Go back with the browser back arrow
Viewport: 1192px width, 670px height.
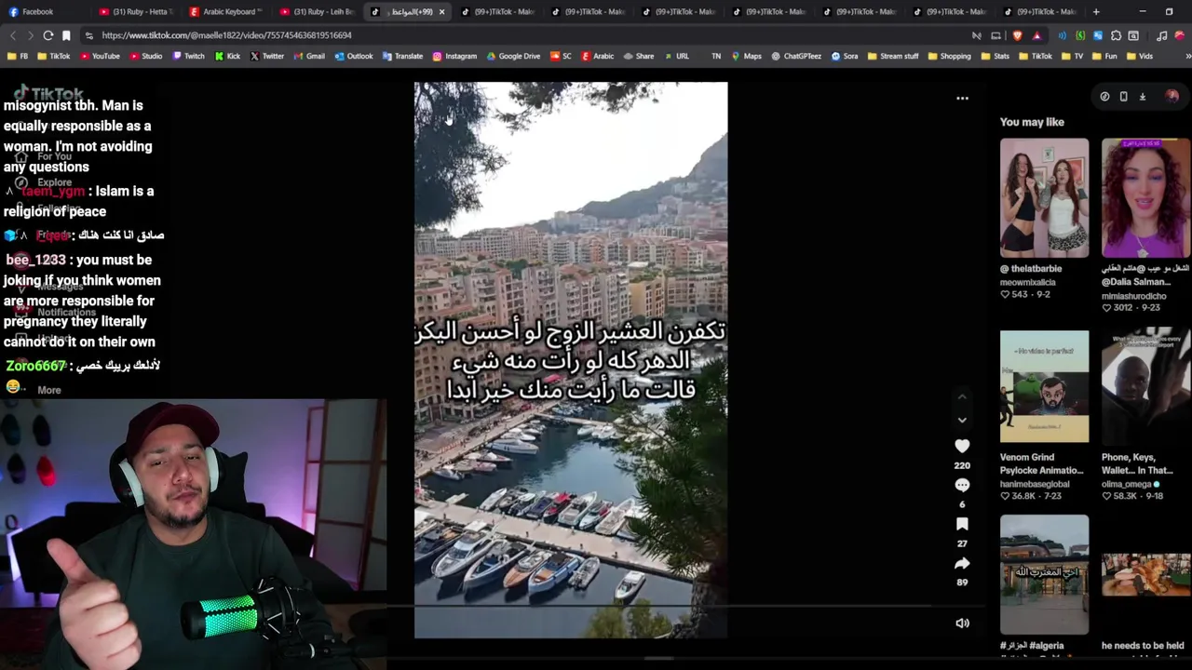point(12,35)
